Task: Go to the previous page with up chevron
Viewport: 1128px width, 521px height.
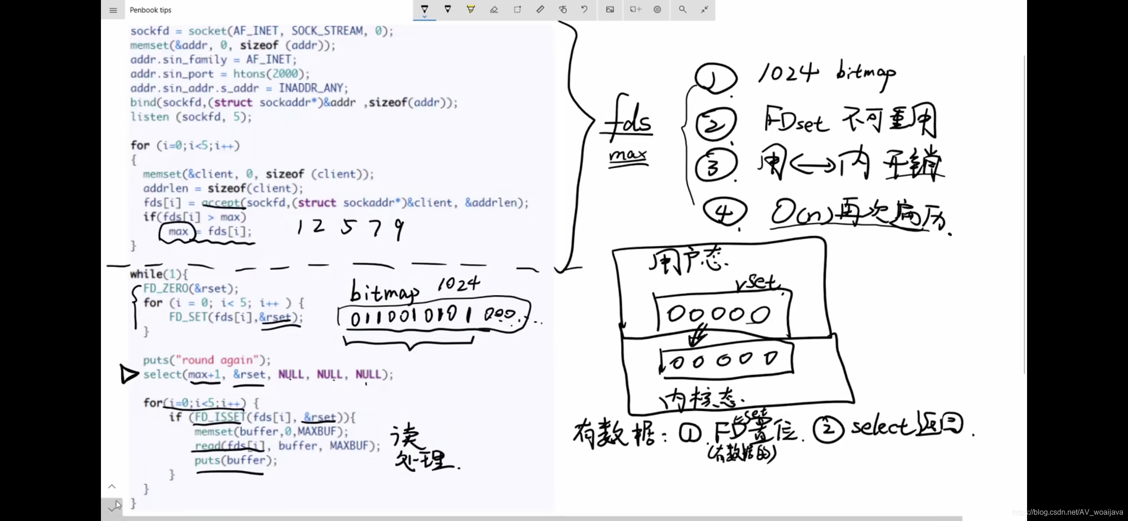Action: pos(112,486)
